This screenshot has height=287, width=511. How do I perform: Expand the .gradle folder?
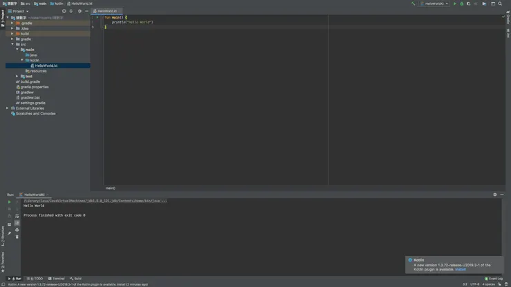click(x=12, y=23)
